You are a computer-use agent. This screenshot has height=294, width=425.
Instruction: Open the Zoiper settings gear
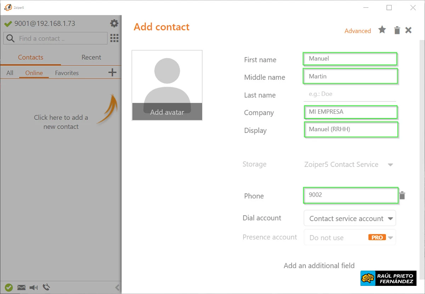pyautogui.click(x=114, y=23)
